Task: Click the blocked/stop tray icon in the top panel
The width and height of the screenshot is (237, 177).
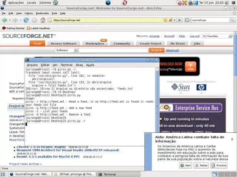Action: [179, 3]
